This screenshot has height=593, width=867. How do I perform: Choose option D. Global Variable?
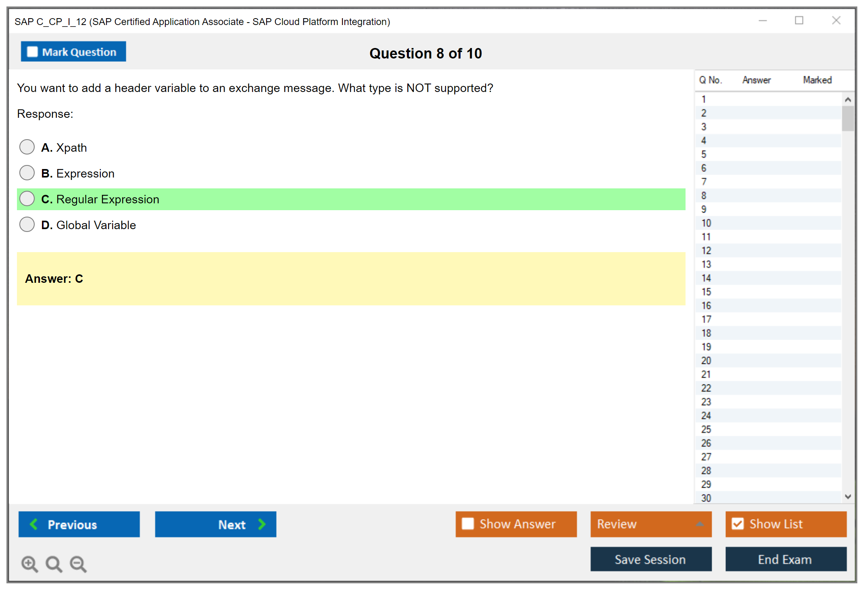pos(27,224)
